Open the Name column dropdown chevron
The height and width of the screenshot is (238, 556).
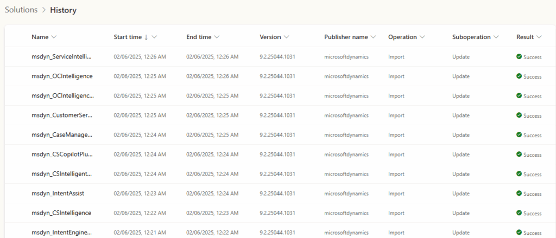tap(54, 37)
